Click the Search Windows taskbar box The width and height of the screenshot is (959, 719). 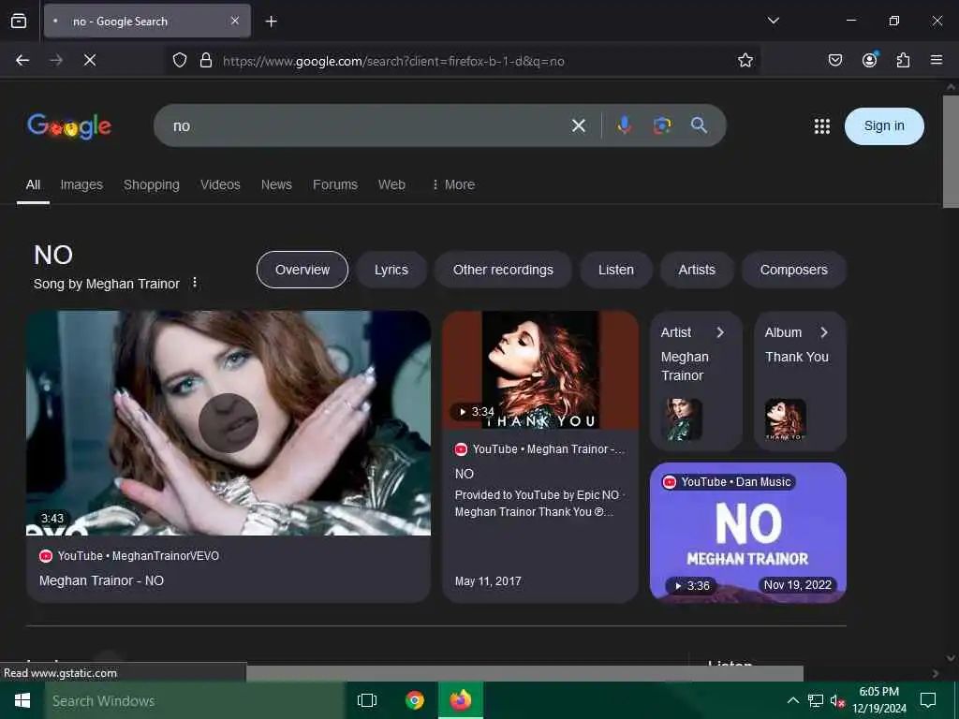coord(195,700)
